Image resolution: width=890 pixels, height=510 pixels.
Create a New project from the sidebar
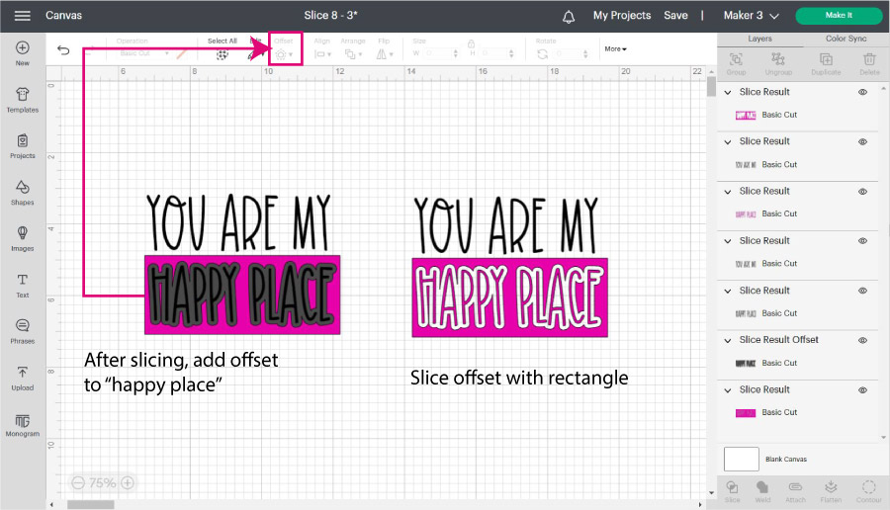click(22, 54)
